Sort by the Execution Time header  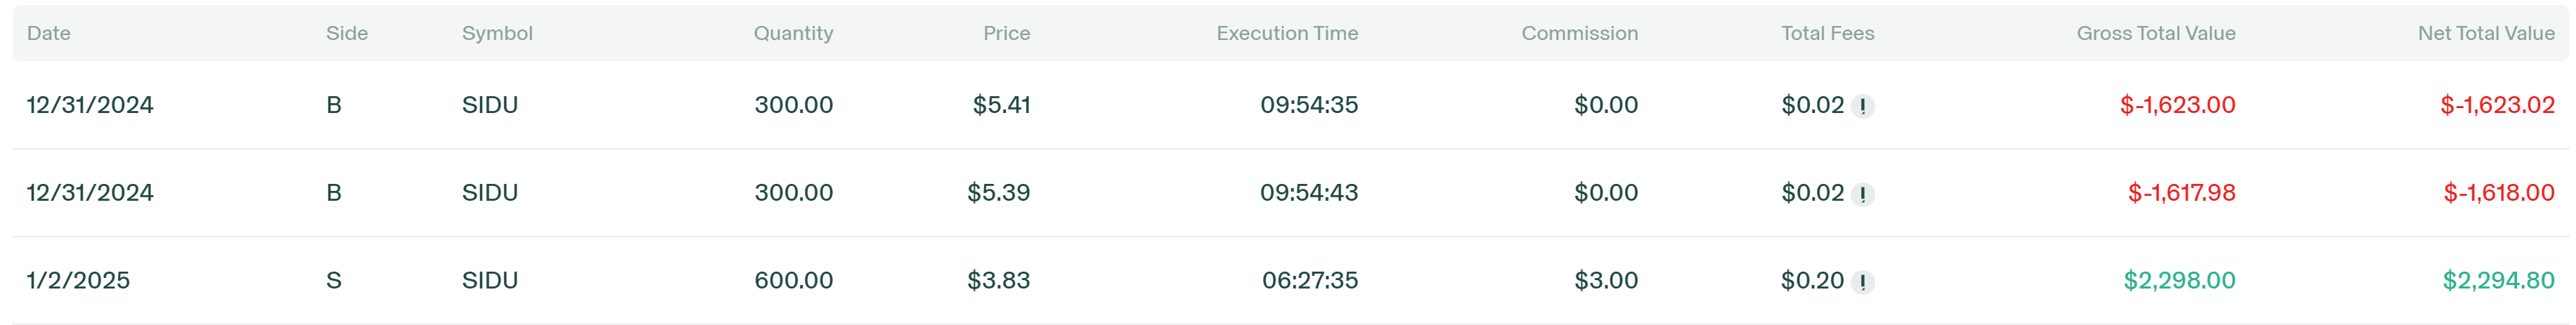coord(1287,33)
